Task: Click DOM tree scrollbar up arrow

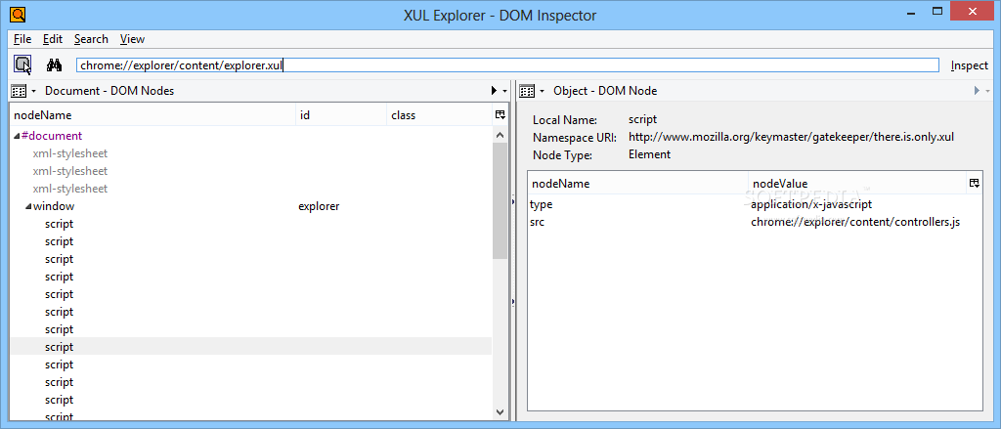Action: point(500,135)
